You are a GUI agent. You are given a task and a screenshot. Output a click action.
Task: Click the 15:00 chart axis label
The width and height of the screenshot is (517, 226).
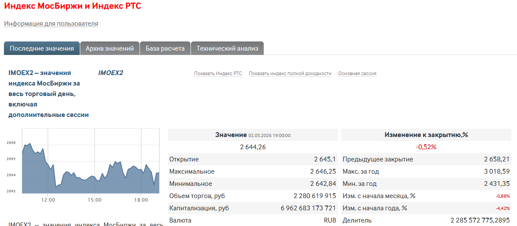95,200
